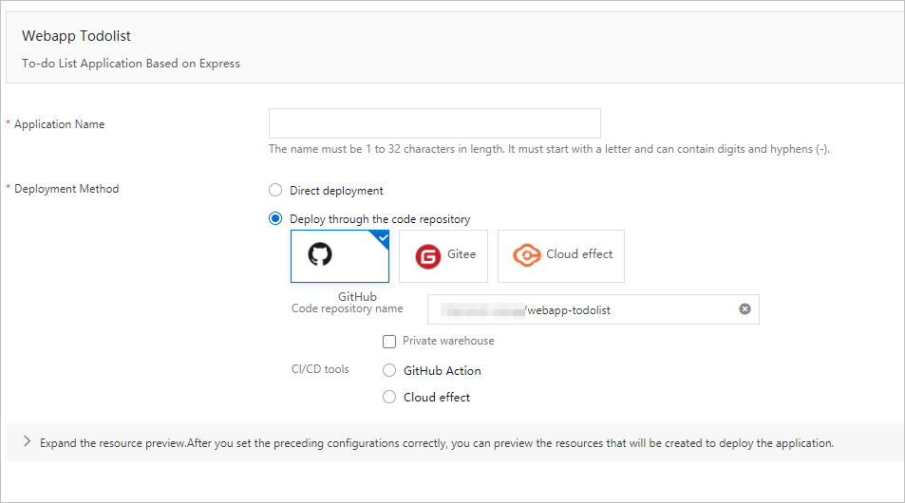Click the CI/CD tools label
The image size is (905, 503).
click(x=320, y=369)
